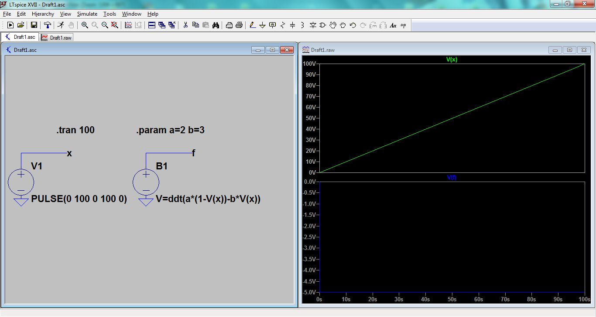Click the Tile Windows toolbar icon

[152, 25]
